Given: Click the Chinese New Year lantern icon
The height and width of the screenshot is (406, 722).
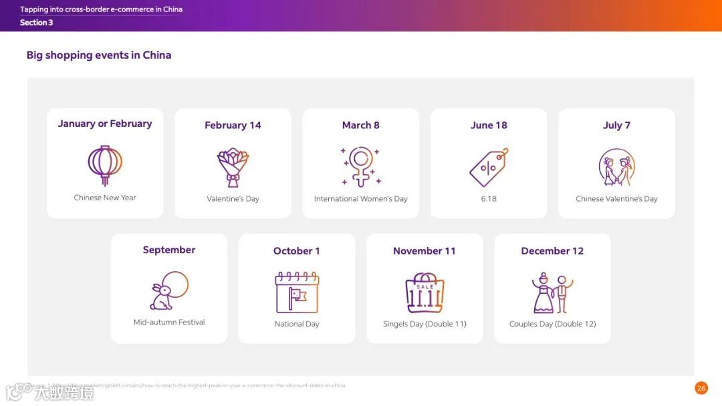Looking at the screenshot, I should (105, 166).
